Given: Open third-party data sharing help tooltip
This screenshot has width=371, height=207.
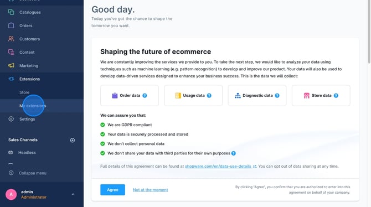Looking at the screenshot, I should [x=234, y=153].
